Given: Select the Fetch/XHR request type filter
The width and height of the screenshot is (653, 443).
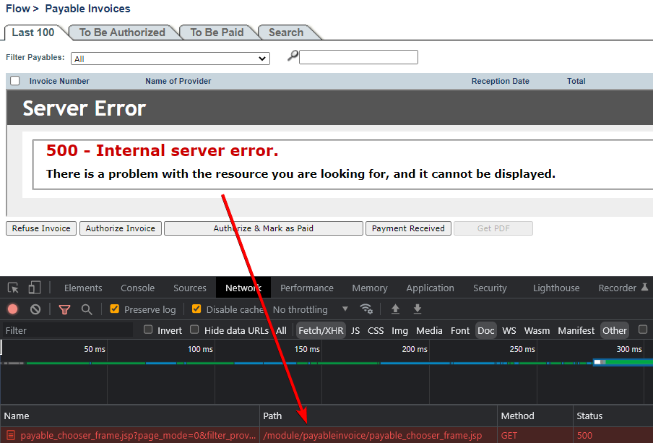Looking at the screenshot, I should point(321,330).
